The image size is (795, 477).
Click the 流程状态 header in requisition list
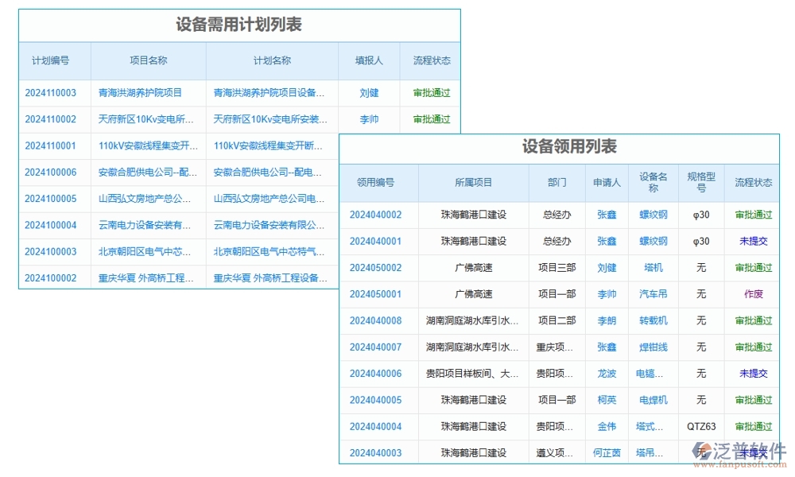(752, 182)
